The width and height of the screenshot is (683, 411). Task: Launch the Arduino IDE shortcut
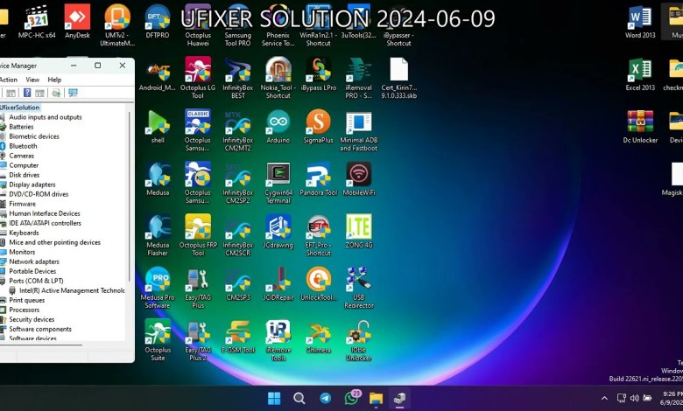pos(278,127)
